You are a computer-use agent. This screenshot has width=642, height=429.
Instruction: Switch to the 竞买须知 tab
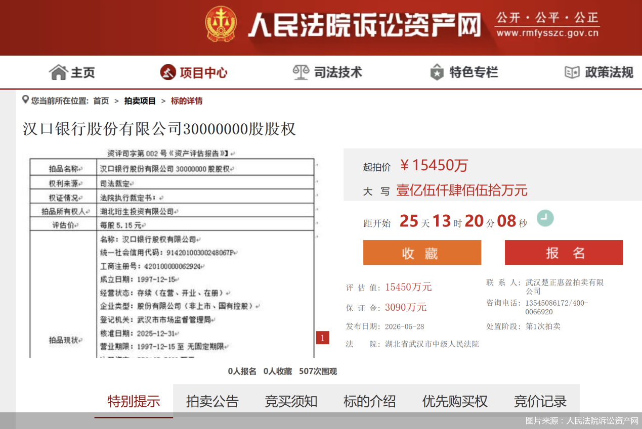pos(291,401)
